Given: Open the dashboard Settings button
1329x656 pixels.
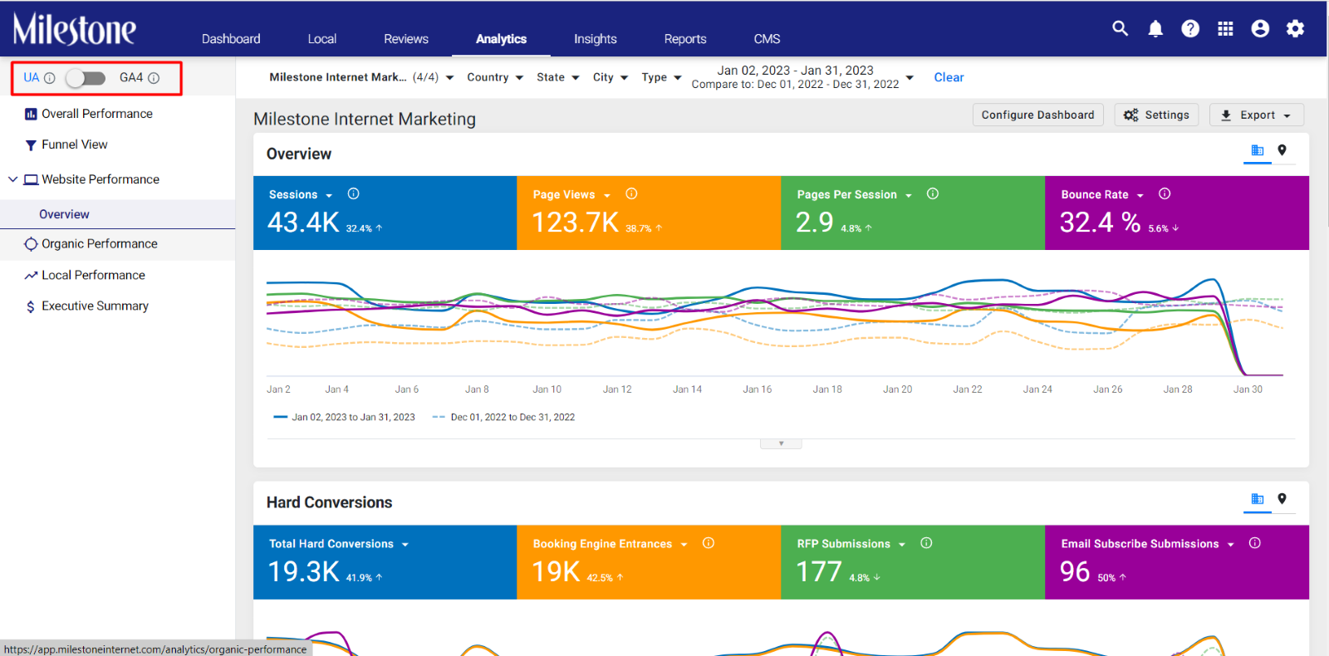Looking at the screenshot, I should click(1156, 115).
